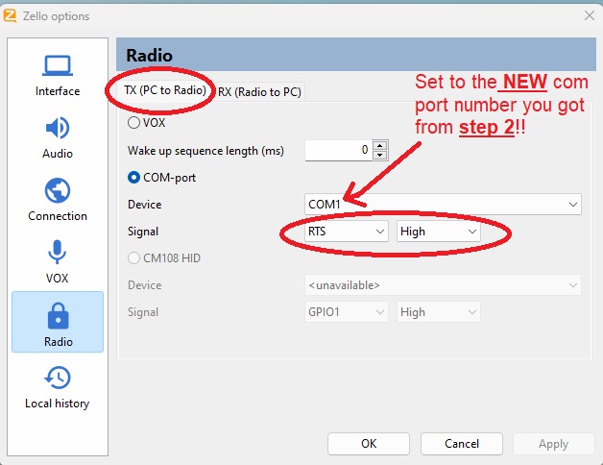
Task: Click the Cancel button
Action: tap(462, 444)
